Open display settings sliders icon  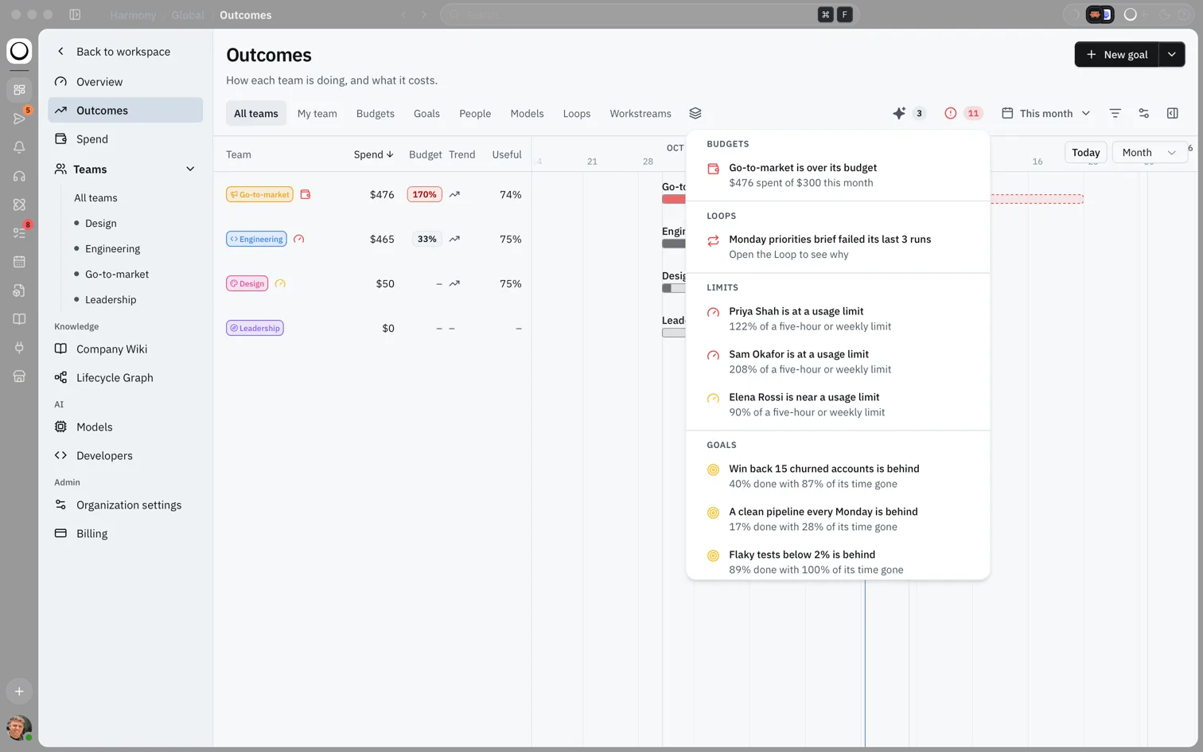pos(1143,113)
